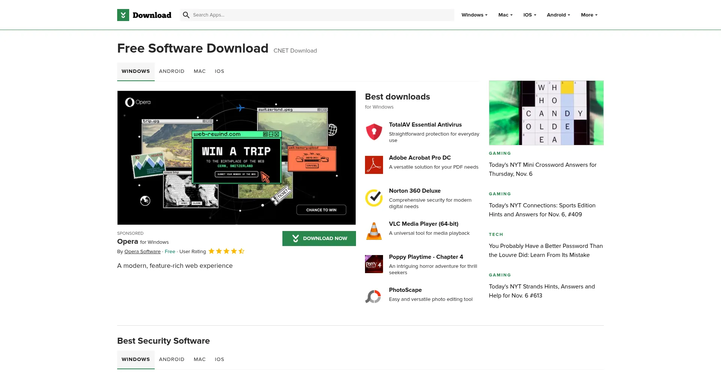This screenshot has width=721, height=373.
Task: Click the Opera for Windows title
Action: pos(143,242)
